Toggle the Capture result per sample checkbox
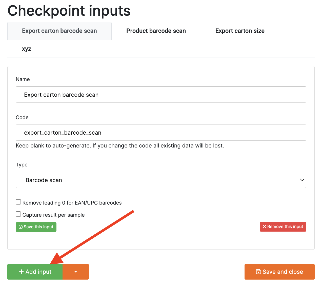 (18, 214)
